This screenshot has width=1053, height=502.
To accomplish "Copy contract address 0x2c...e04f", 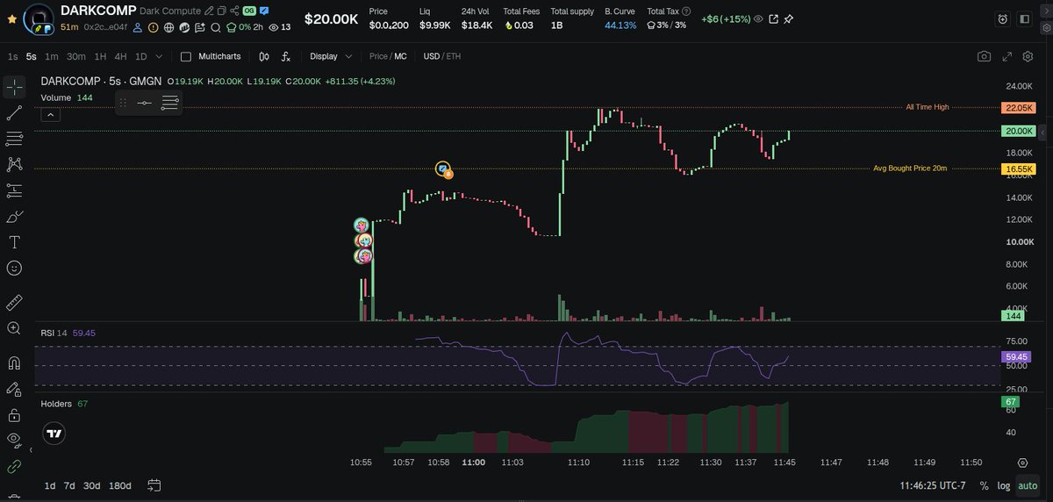I will click(105, 27).
